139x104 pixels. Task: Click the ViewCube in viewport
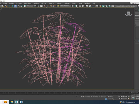tap(129, 14)
